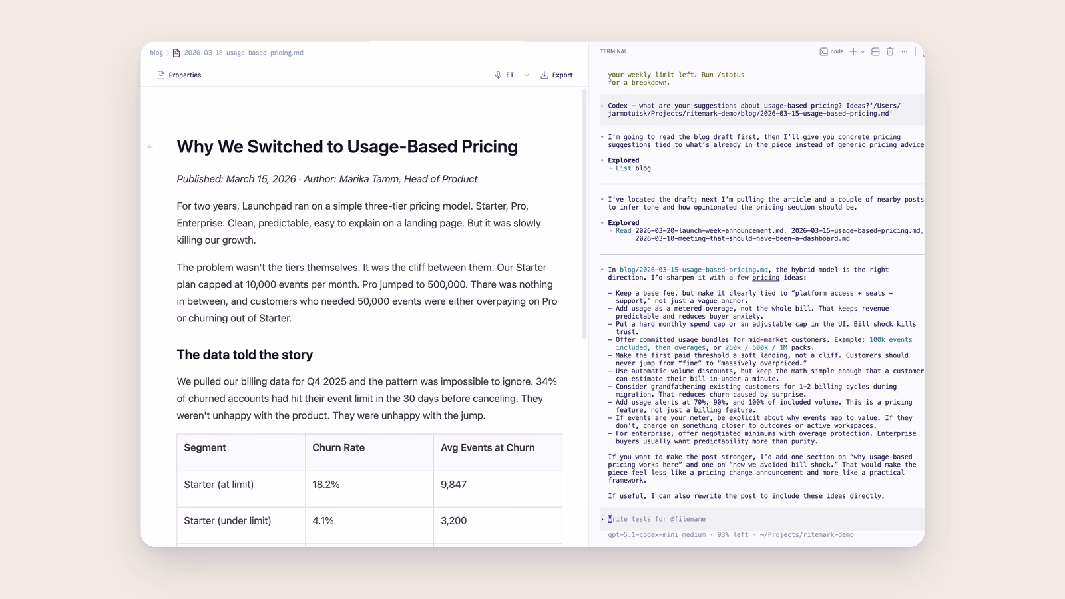
Task: Click the file icon in the breadcrumb
Action: coord(176,53)
